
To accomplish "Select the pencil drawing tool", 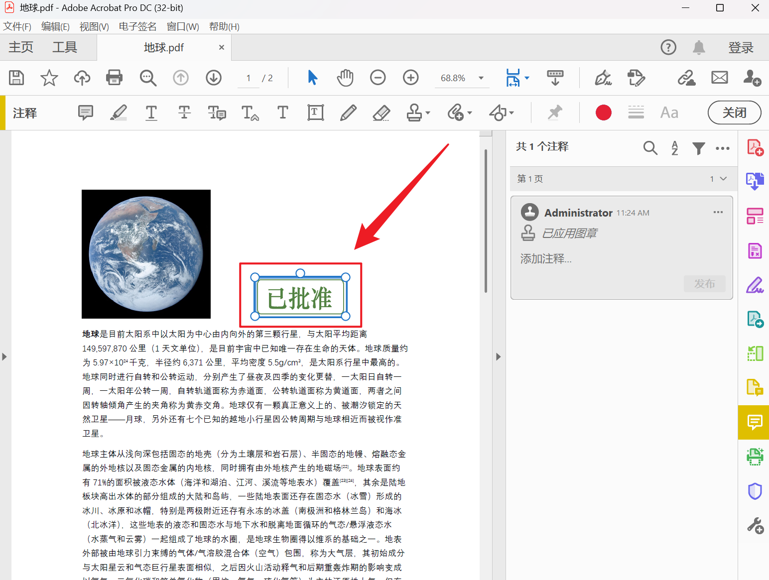I will click(348, 113).
